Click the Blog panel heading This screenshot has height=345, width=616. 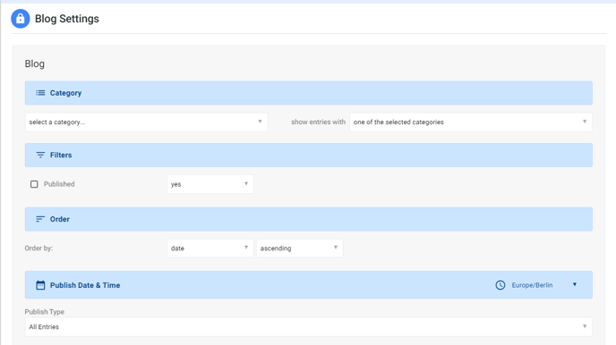pos(35,63)
